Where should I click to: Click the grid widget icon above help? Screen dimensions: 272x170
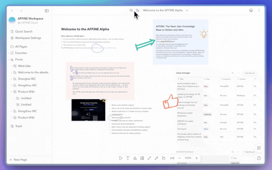coord(259,148)
